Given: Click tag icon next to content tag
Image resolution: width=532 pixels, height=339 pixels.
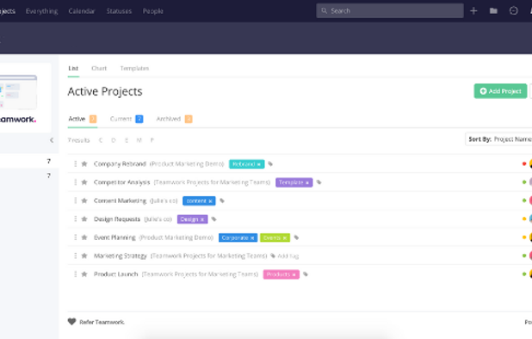Looking at the screenshot, I should [222, 200].
